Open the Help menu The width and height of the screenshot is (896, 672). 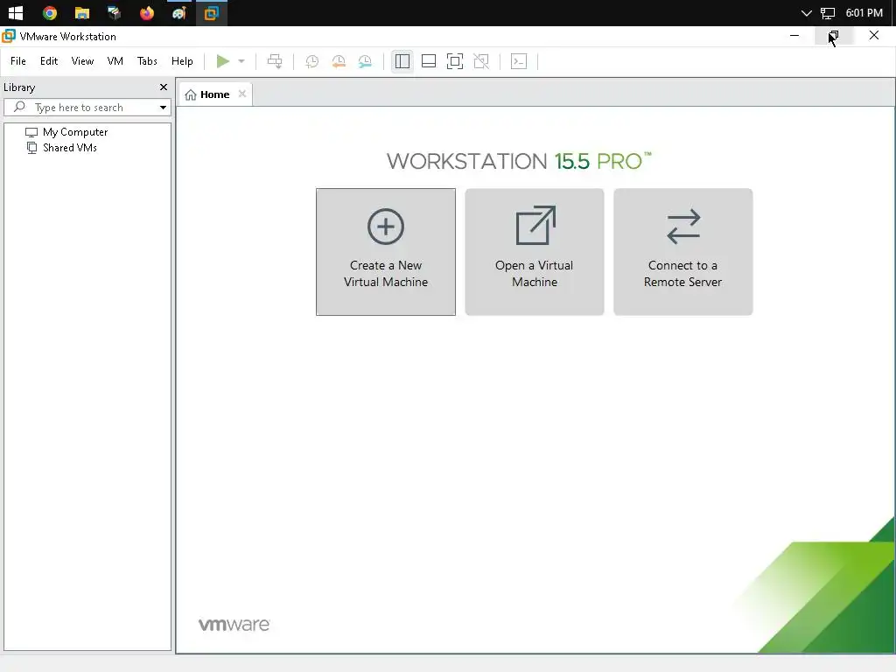[x=182, y=61]
